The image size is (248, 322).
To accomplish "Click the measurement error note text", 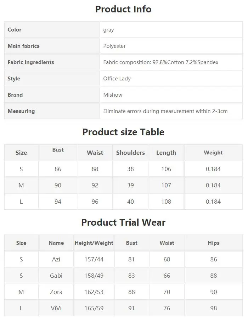I will [165, 111].
